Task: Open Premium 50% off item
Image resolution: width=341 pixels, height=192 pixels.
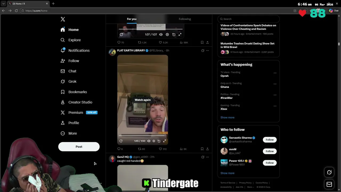Action: tap(79, 113)
